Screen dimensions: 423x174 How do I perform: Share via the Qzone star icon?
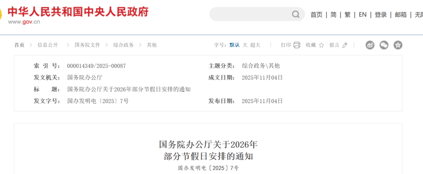coord(398,45)
